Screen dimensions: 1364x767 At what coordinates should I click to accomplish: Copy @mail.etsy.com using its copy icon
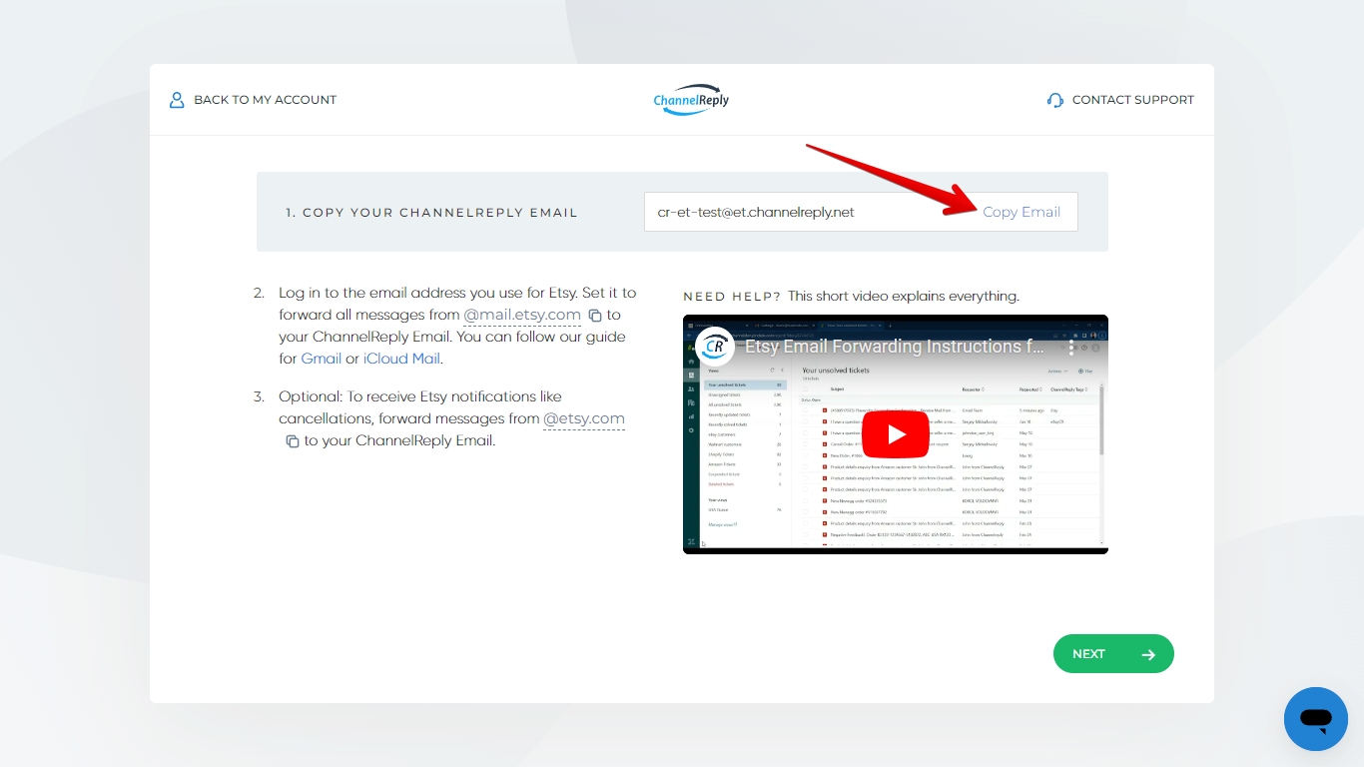(x=595, y=316)
